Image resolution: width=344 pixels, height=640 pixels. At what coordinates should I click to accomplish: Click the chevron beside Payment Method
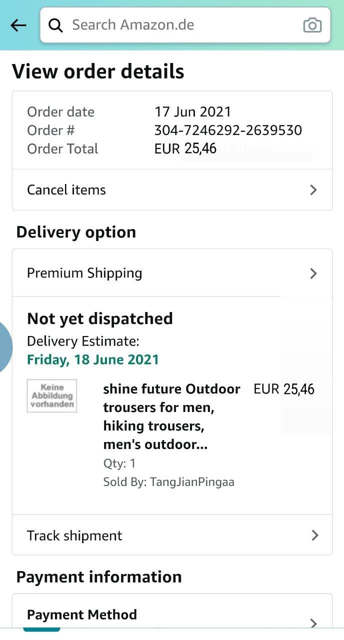coord(313,622)
